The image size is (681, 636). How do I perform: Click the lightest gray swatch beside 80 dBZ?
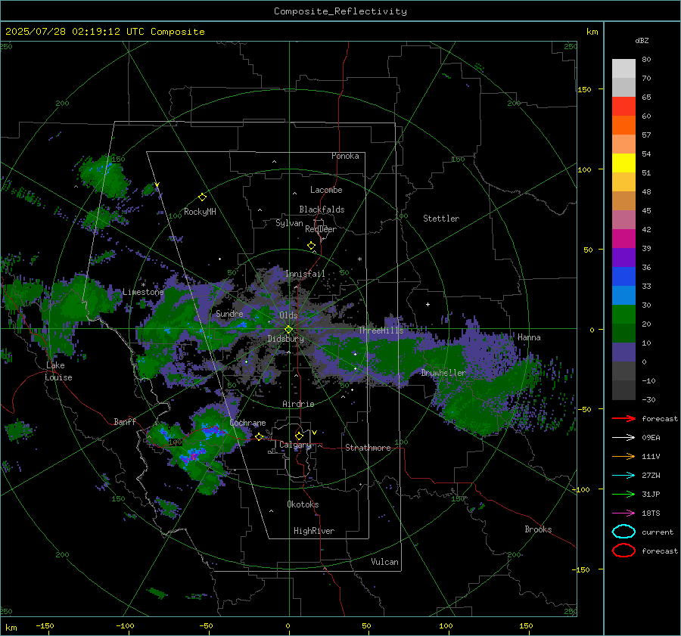click(x=623, y=68)
